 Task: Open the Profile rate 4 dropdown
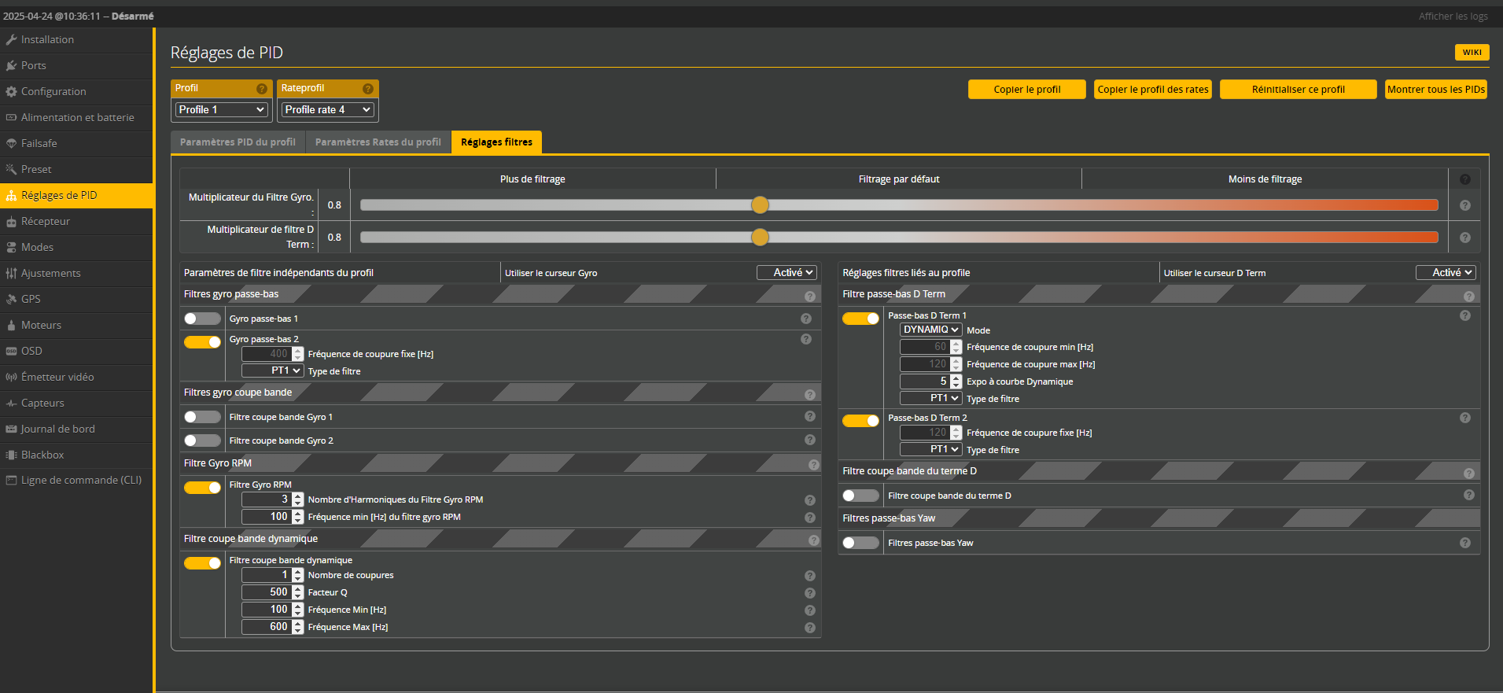point(327,110)
